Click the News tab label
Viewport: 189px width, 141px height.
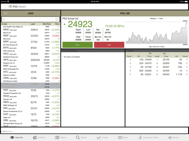coord(125,138)
